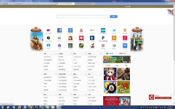Open the orange news face icon
Image resolution: width=175 pixels, height=109 pixels.
[114, 38]
